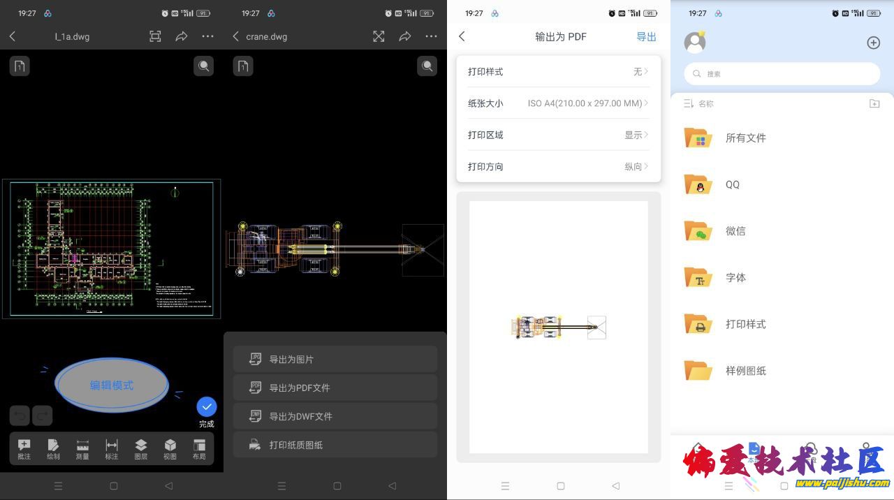
Task: Select the 批注 annotation tool
Action: pos(24,449)
